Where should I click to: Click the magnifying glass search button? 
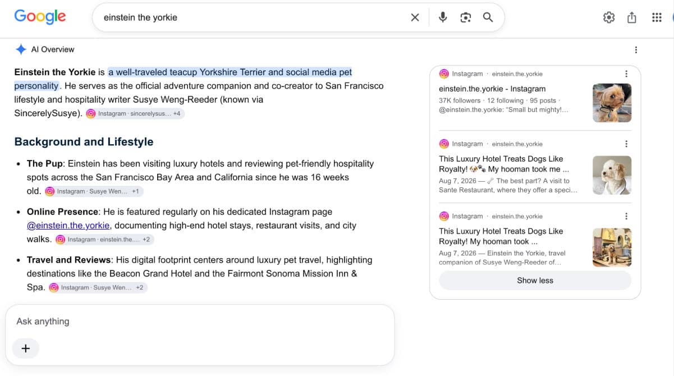488,17
